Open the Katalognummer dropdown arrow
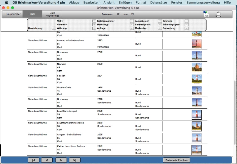This screenshot has width=237, height=164. [132, 21]
